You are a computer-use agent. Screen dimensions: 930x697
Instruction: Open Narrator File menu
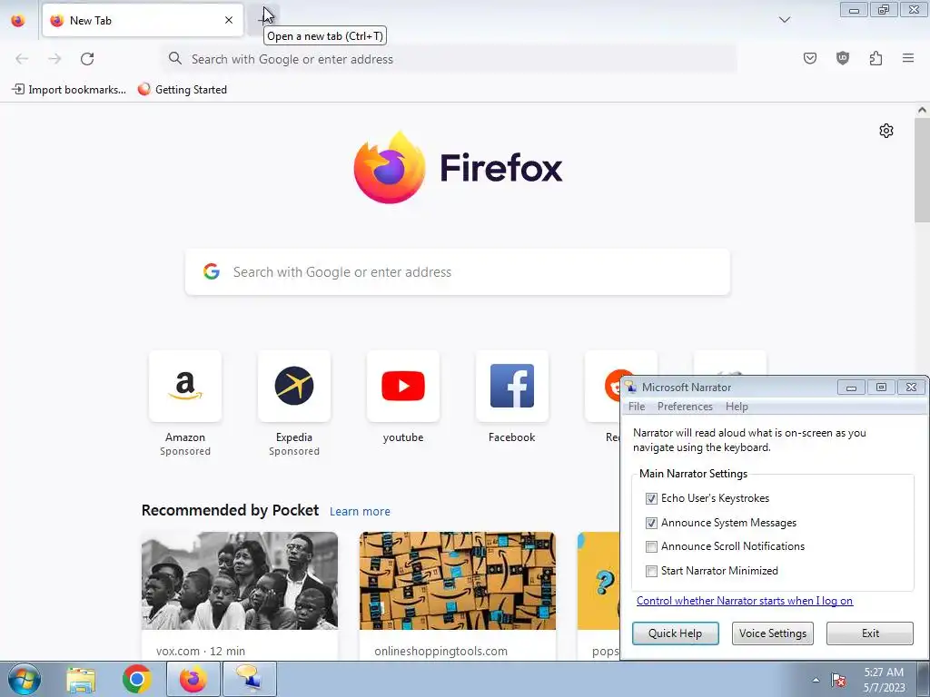click(637, 407)
